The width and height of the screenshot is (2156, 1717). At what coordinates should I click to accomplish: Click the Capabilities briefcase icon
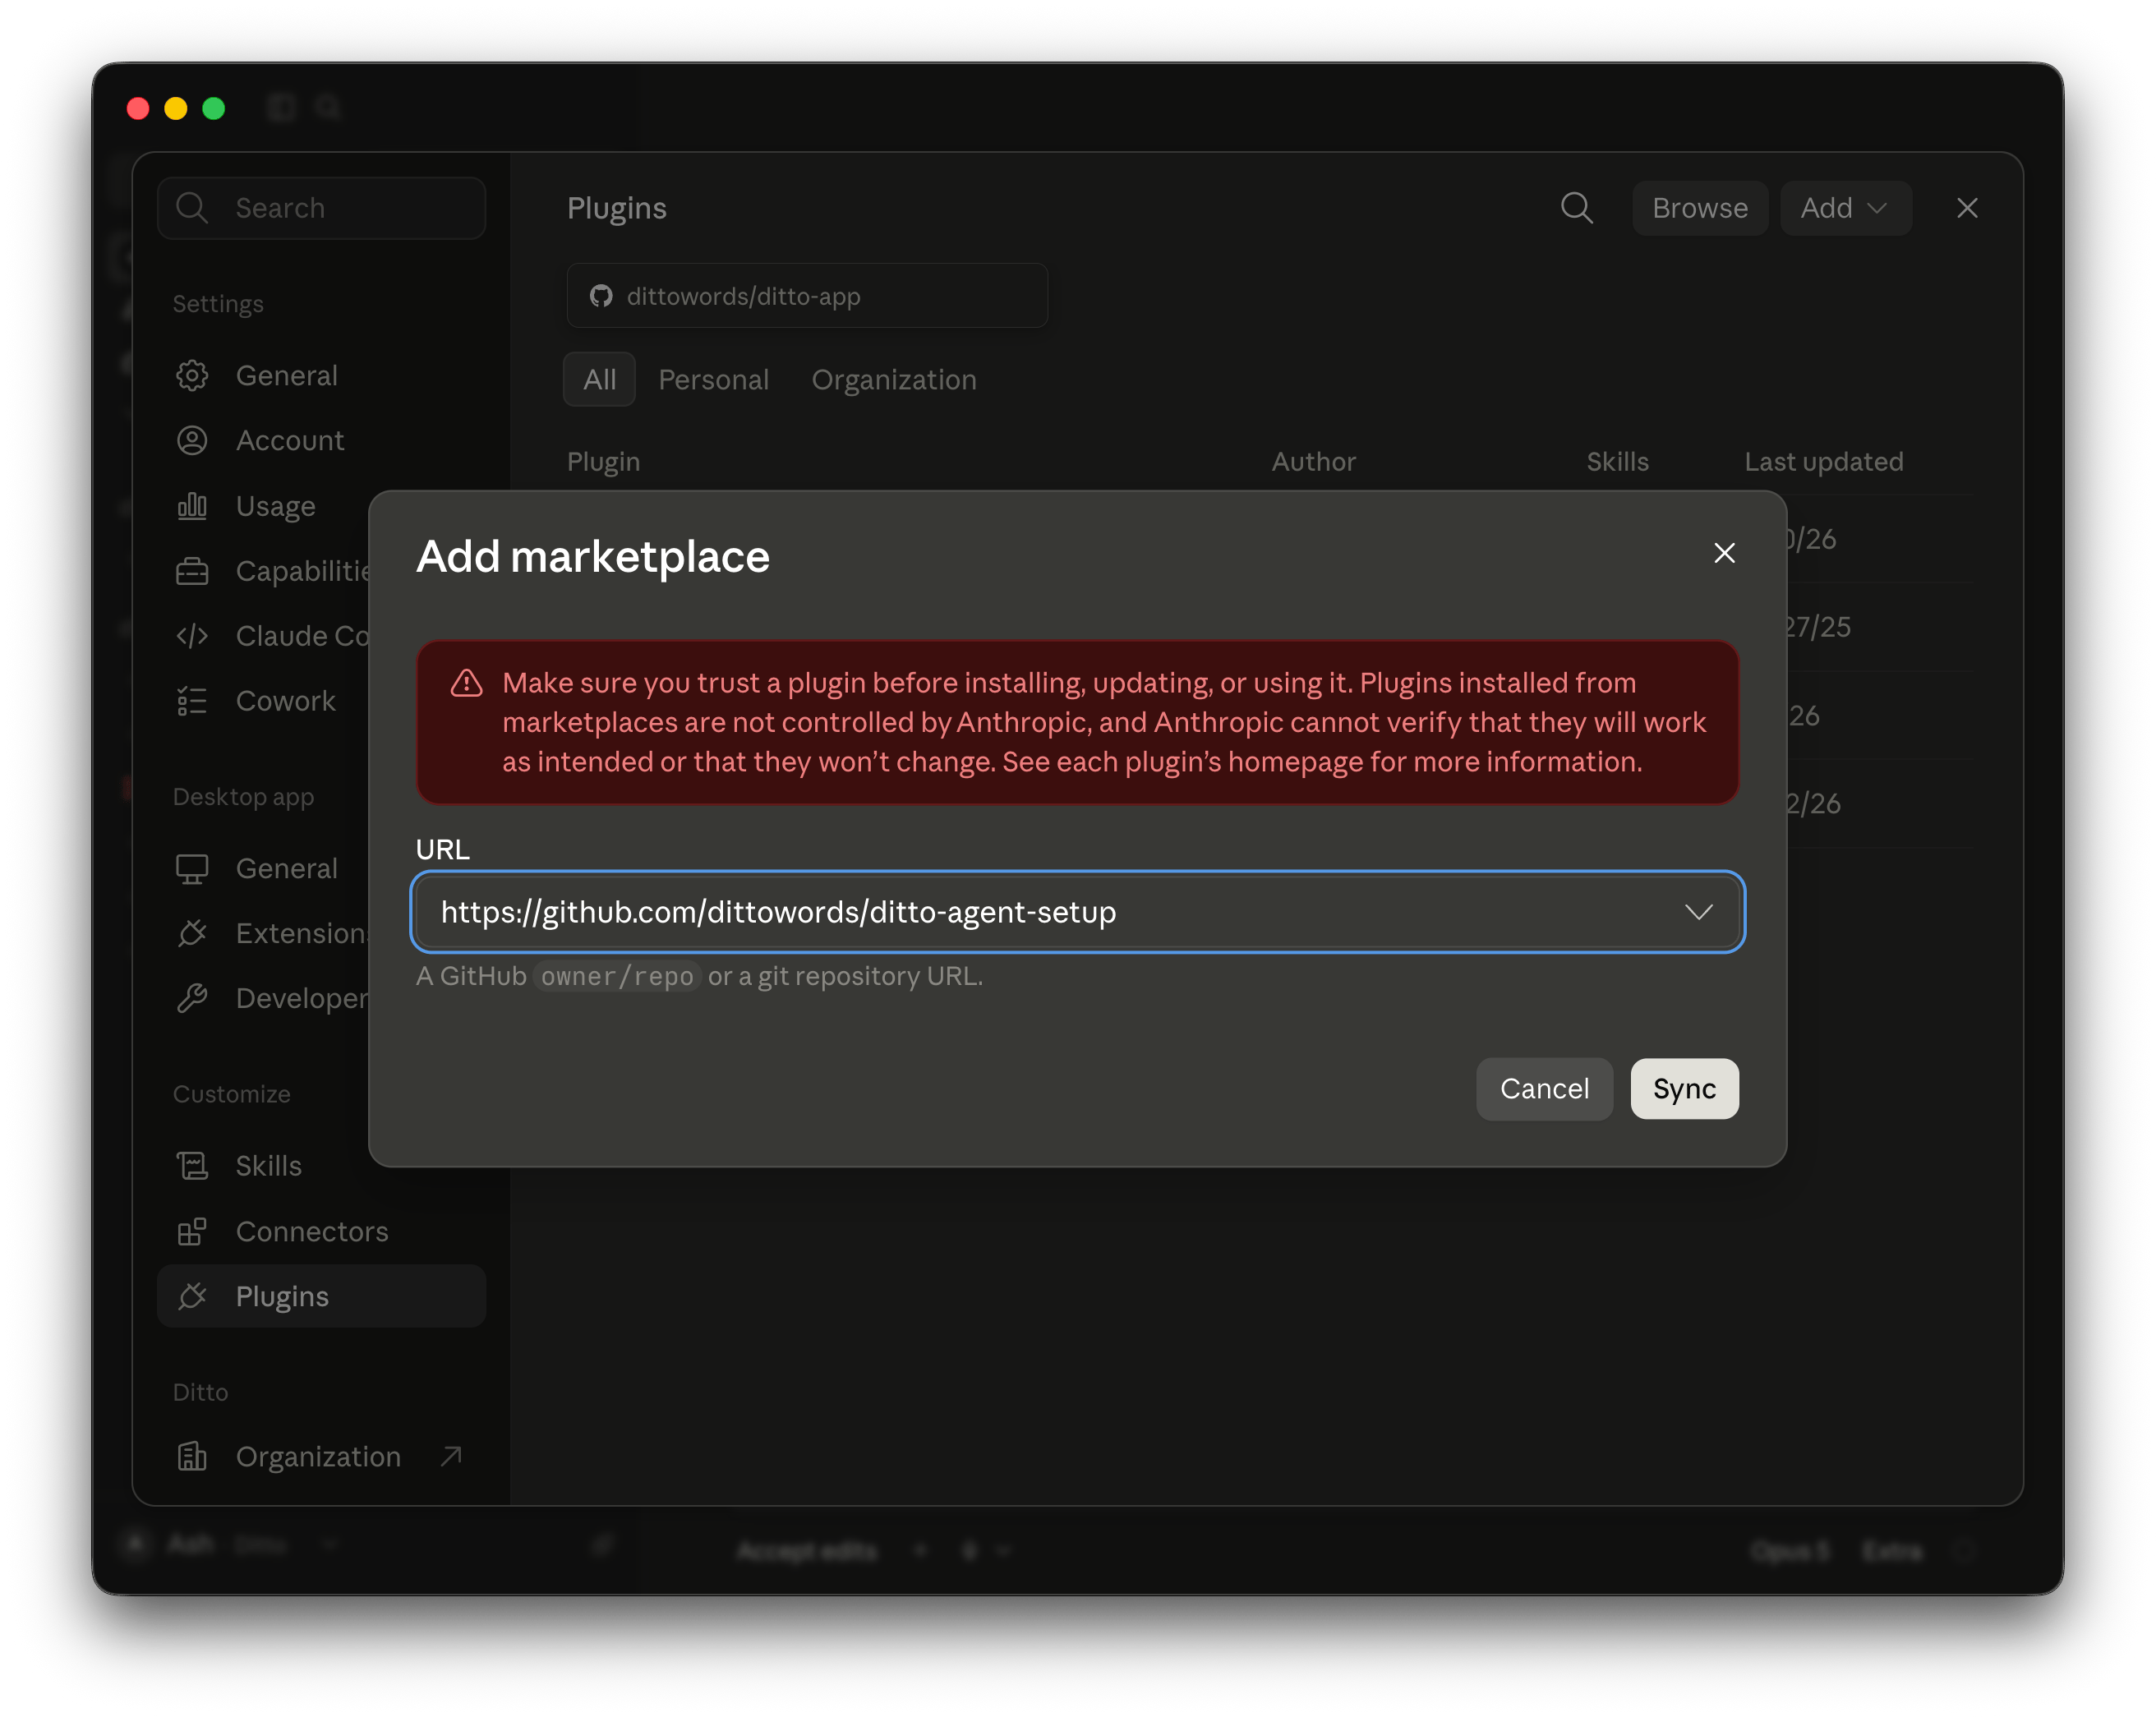(192, 571)
